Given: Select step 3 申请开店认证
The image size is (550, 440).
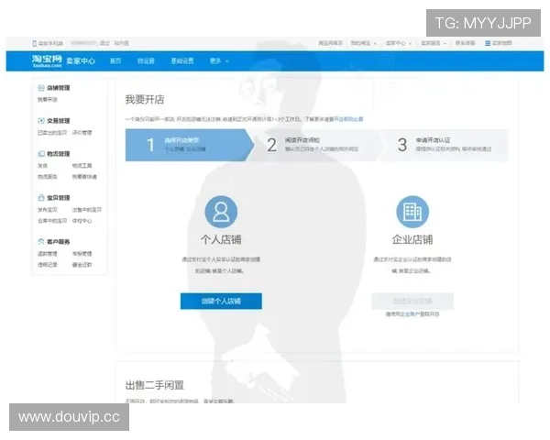Looking at the screenshot, I should coord(445,145).
